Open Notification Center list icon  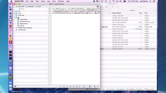pyautogui.click(x=154, y=1)
